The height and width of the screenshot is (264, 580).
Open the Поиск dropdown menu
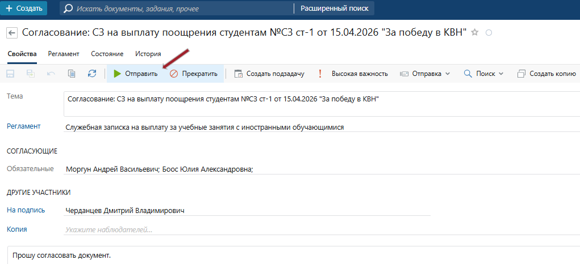coord(483,74)
